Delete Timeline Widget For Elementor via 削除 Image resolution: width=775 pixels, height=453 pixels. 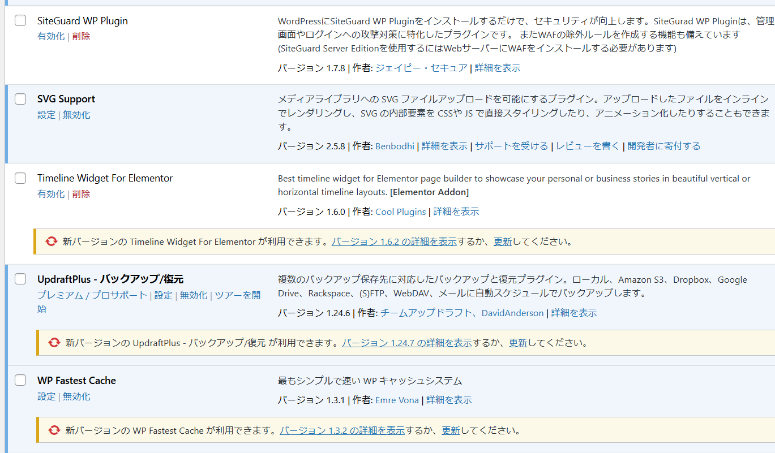[81, 194]
